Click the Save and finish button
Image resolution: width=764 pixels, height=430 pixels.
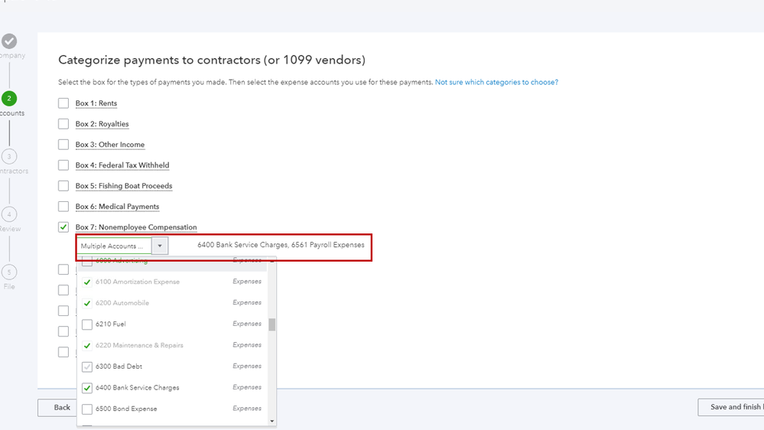734,407
